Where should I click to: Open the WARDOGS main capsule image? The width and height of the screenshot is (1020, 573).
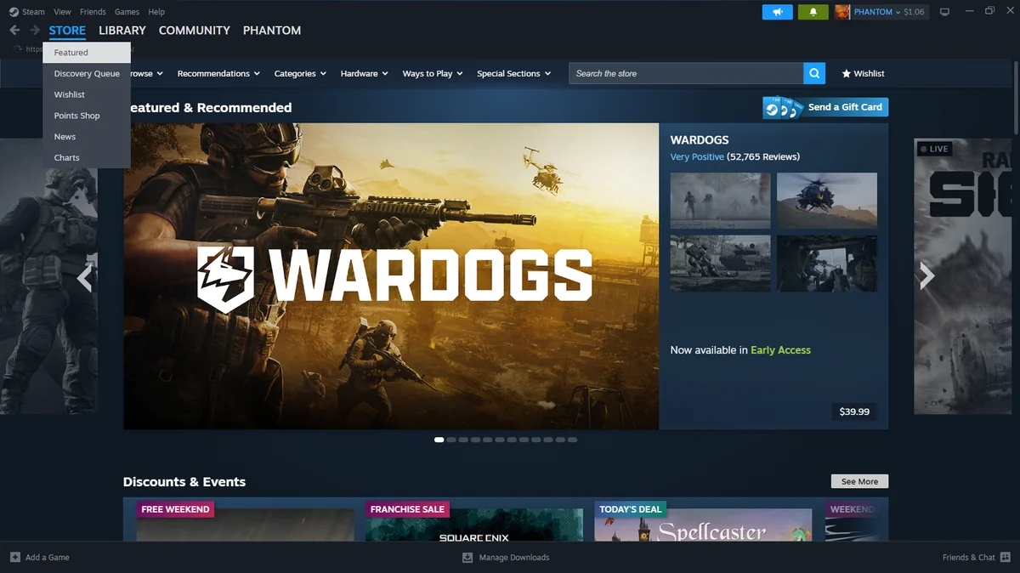[391, 276]
